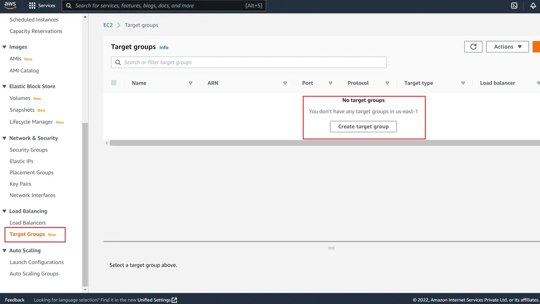The height and width of the screenshot is (304, 540).
Task: Sort by Port column arrow
Action: point(331,83)
